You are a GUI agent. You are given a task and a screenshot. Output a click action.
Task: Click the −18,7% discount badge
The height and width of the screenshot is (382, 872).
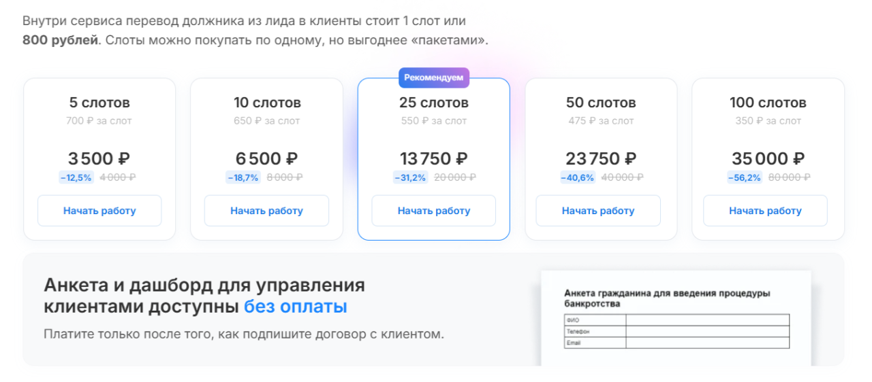[x=243, y=177]
